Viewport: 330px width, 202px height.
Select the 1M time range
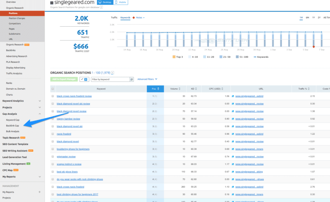click(301, 18)
